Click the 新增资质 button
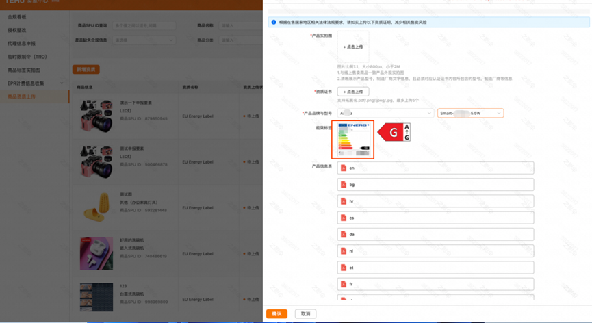Viewport: 592px width, 323px height. (x=86, y=69)
